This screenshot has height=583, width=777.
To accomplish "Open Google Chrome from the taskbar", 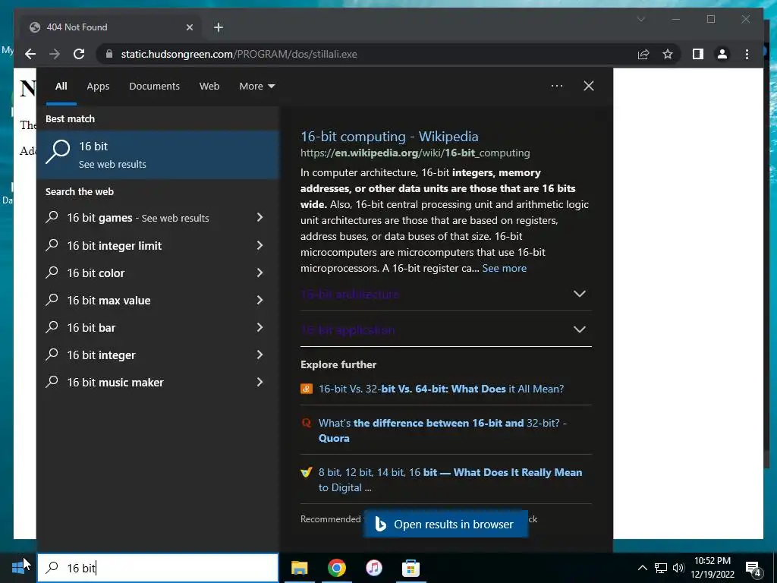I will click(336, 568).
